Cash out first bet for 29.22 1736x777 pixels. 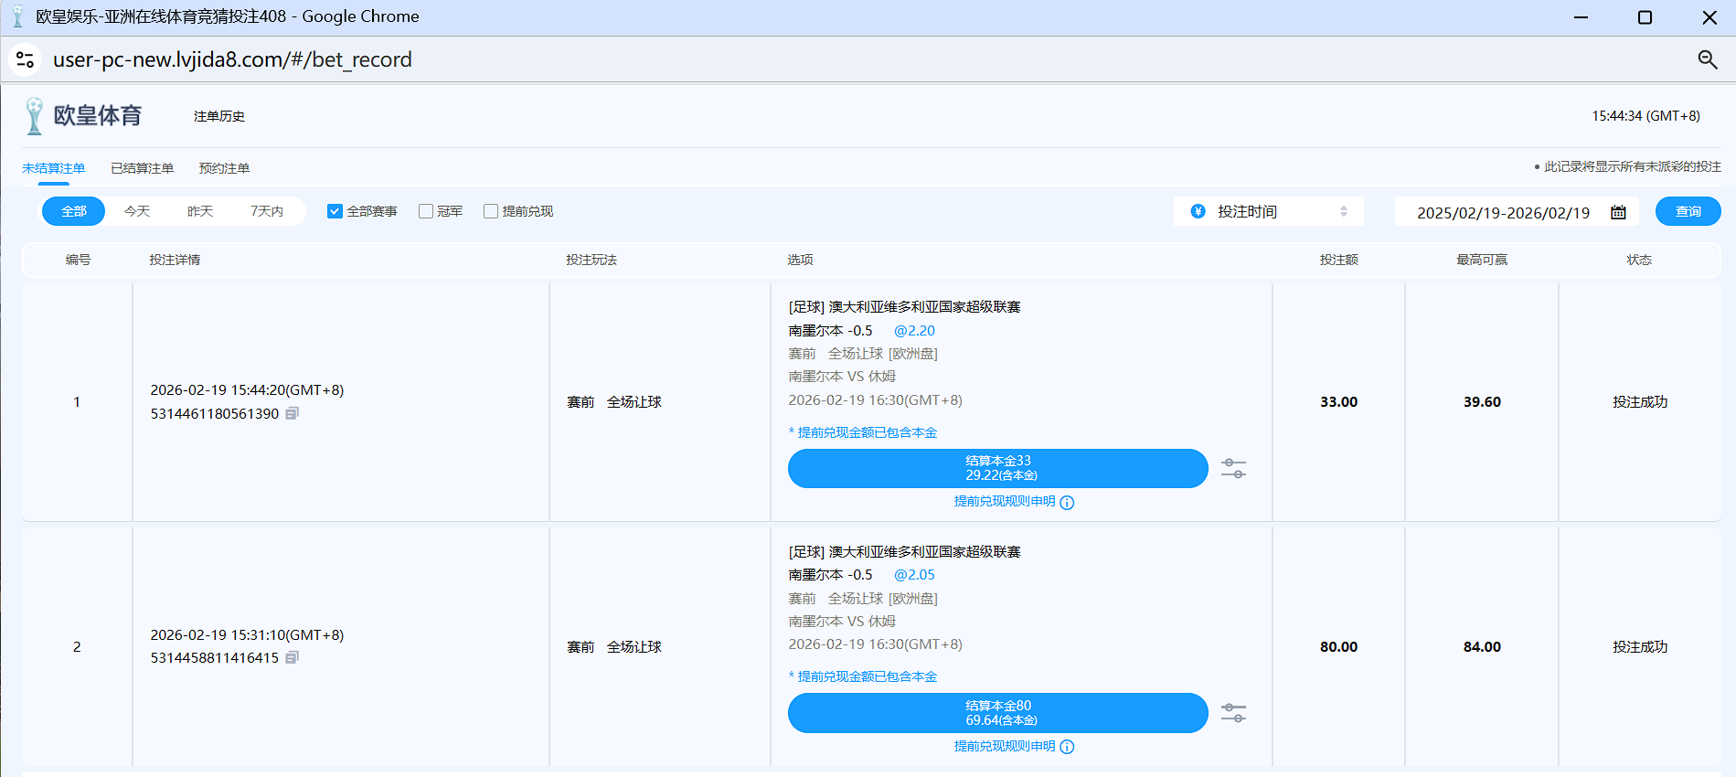point(997,468)
